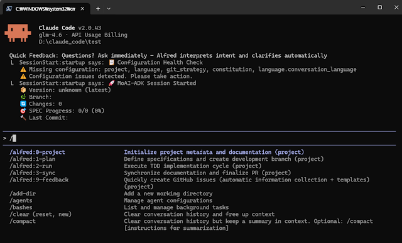
Task: Click the 'Version: unknown (latest)' line
Action: click(70, 90)
